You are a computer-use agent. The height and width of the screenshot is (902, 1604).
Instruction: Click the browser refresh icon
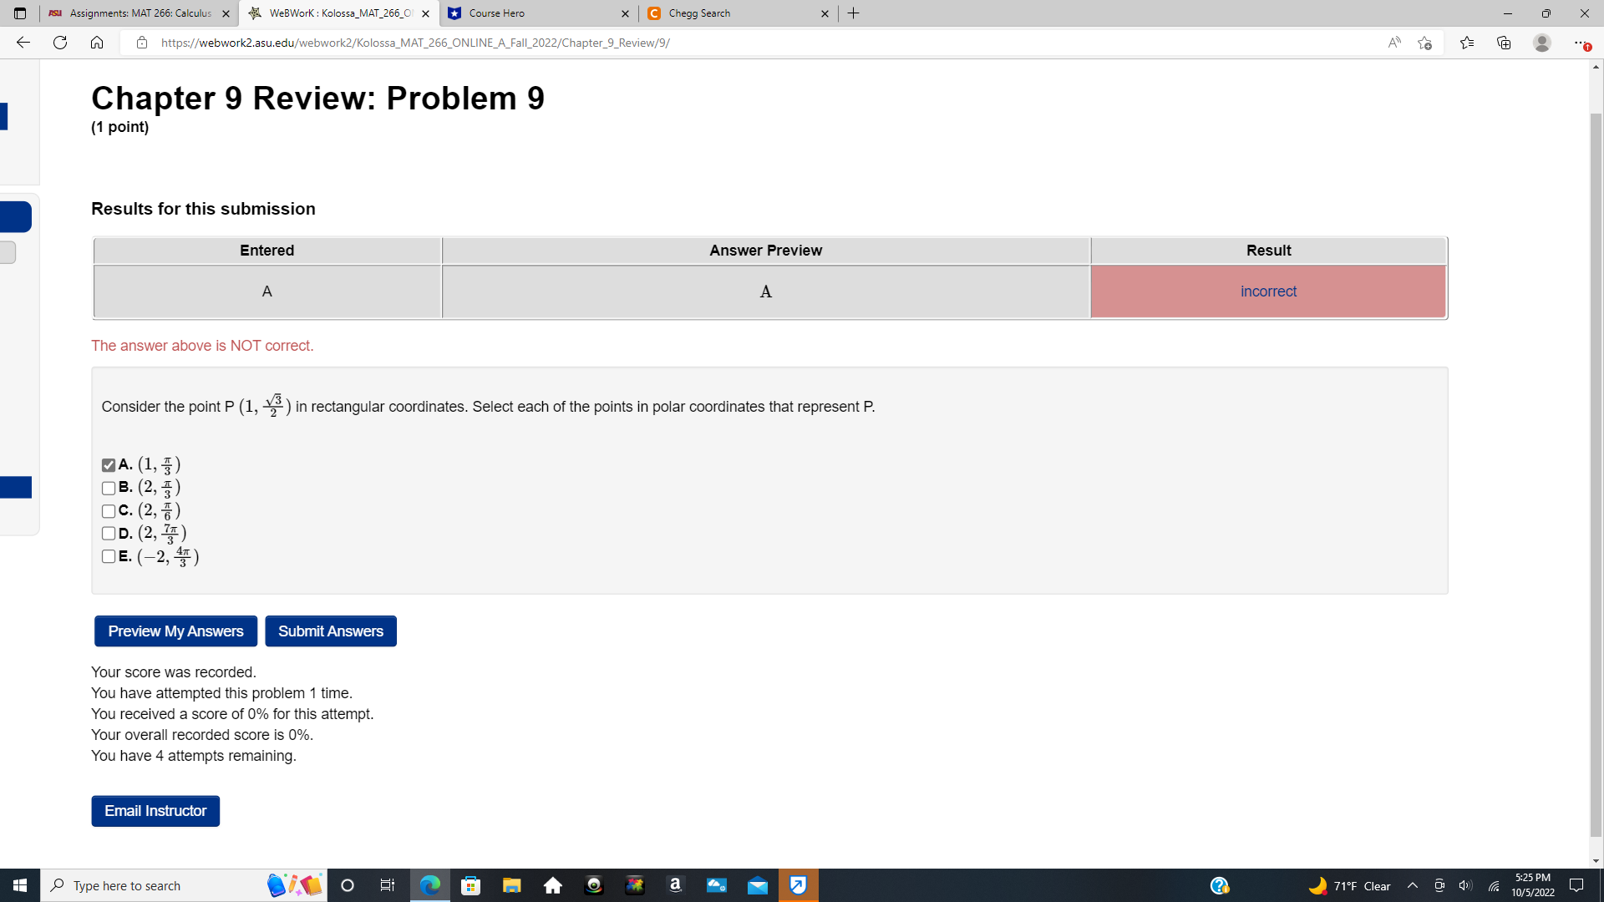[59, 42]
